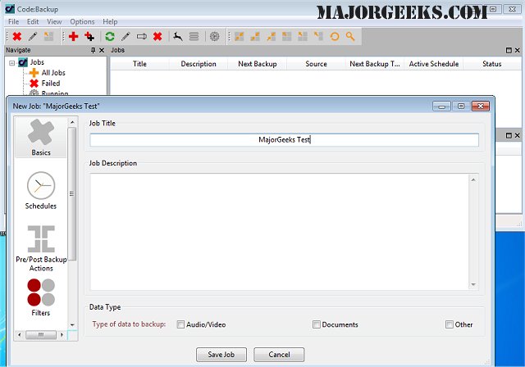Click the orange magnifying glass search icon
This screenshot has height=367, width=525.
pyautogui.click(x=350, y=36)
